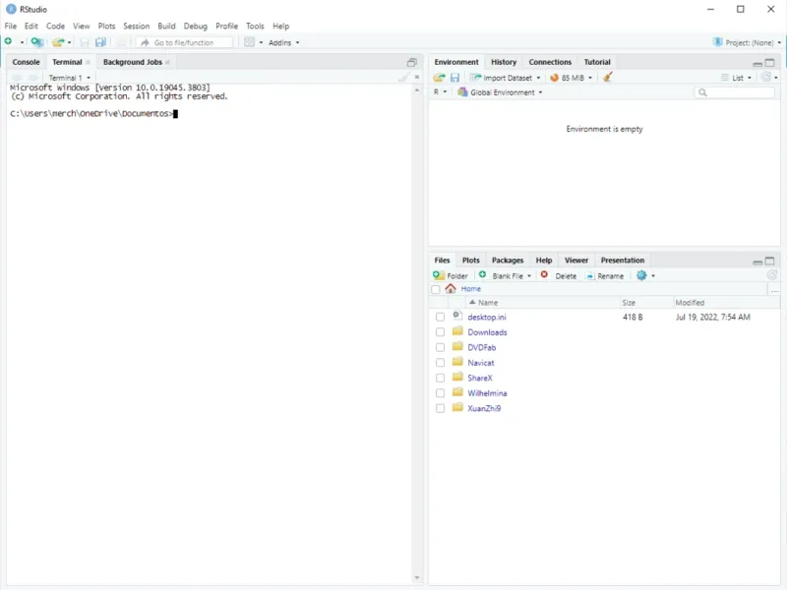This screenshot has width=787, height=590.
Task: Switch to the Connections tab
Action: 550,62
